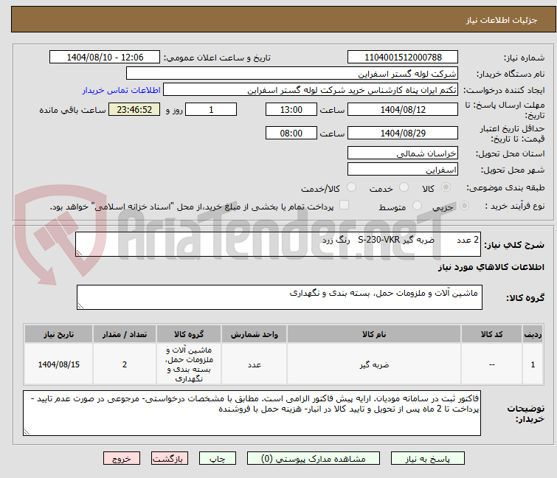Screen dimensions: 557x478
Task: Click the ضربه گیر item name cell
Action: click(374, 364)
